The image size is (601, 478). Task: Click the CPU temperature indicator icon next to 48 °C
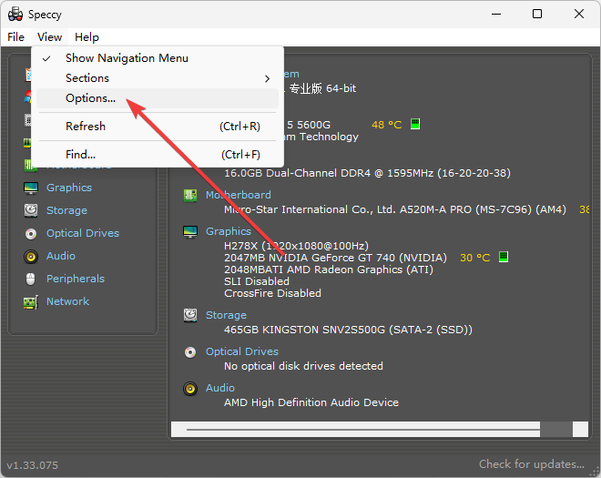pos(415,124)
